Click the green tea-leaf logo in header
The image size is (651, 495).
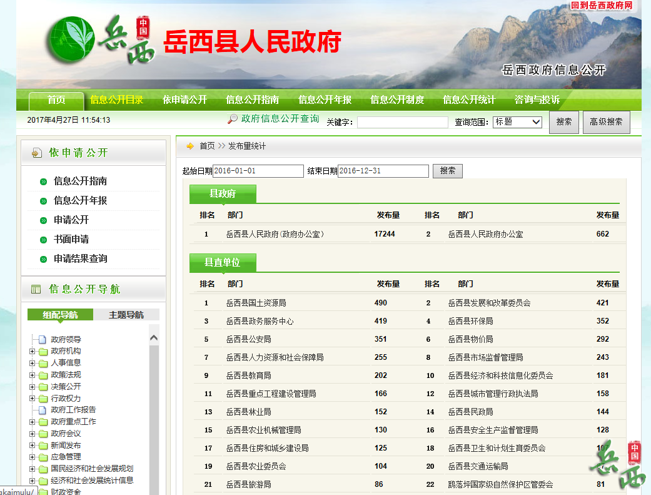(x=71, y=39)
